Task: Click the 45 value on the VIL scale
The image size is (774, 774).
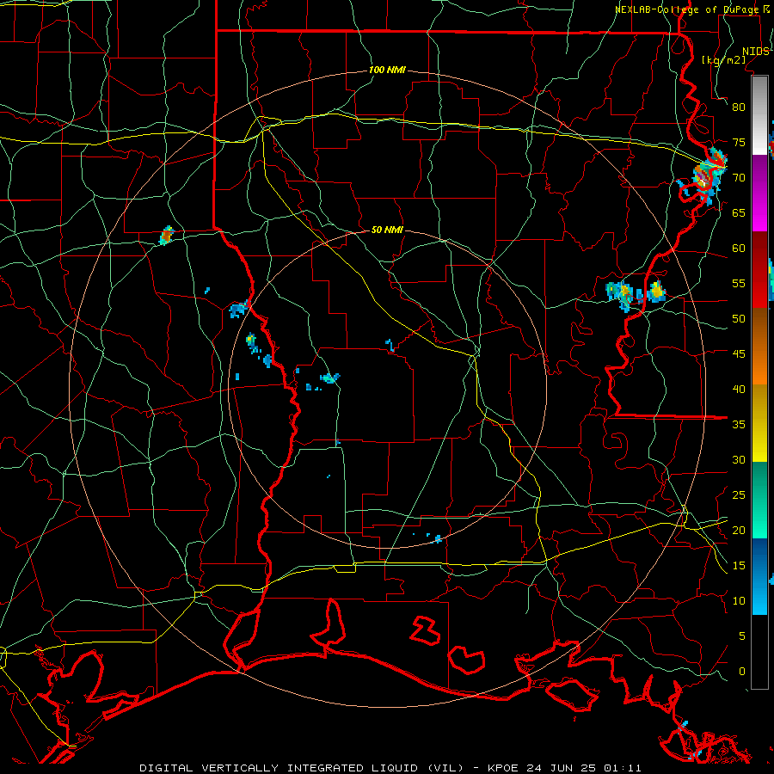Action: (x=739, y=354)
